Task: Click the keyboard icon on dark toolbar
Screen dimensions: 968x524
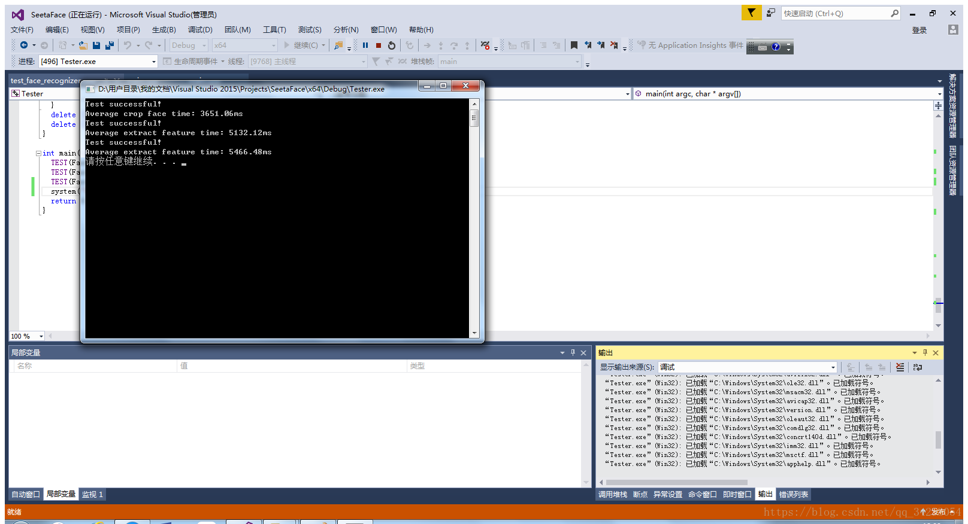Action: pyautogui.click(x=763, y=47)
